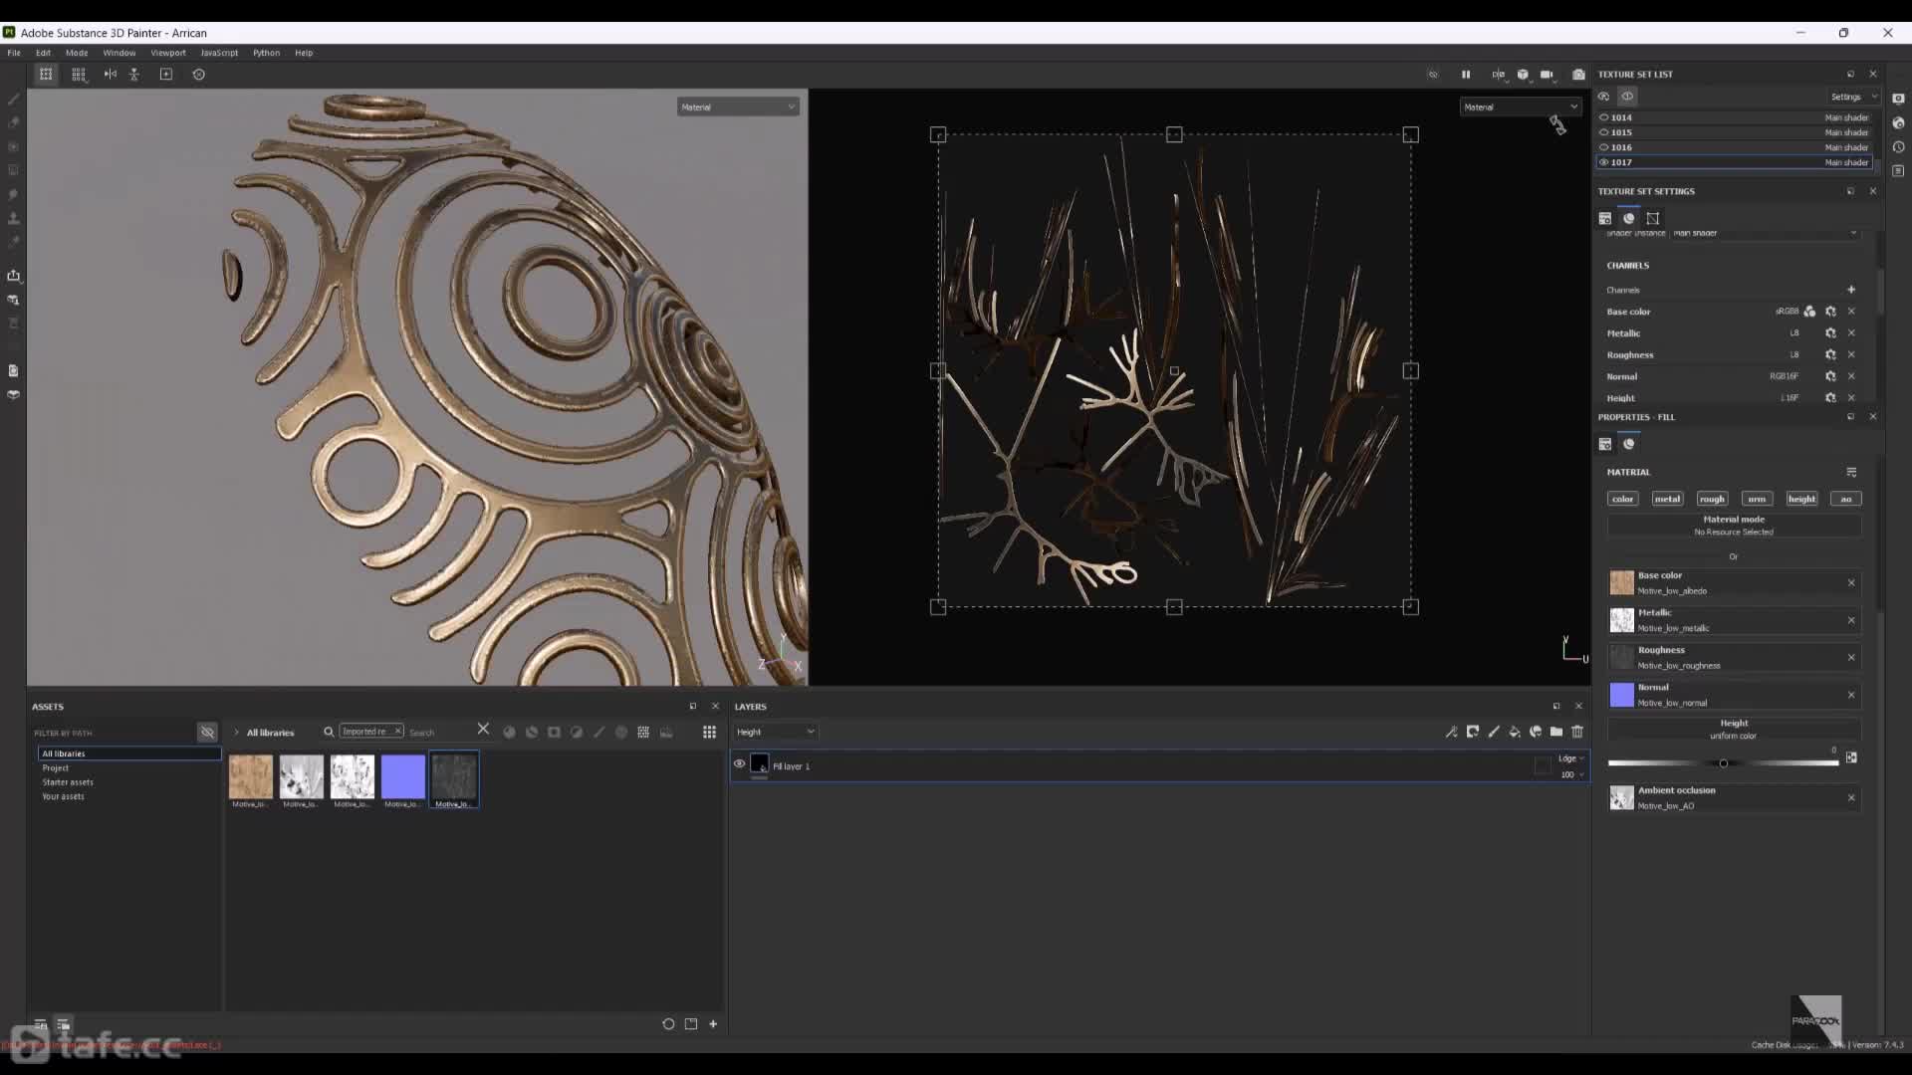Toggle visibility of texture set 1015
The image size is (1912, 1075).
pos(1603,132)
